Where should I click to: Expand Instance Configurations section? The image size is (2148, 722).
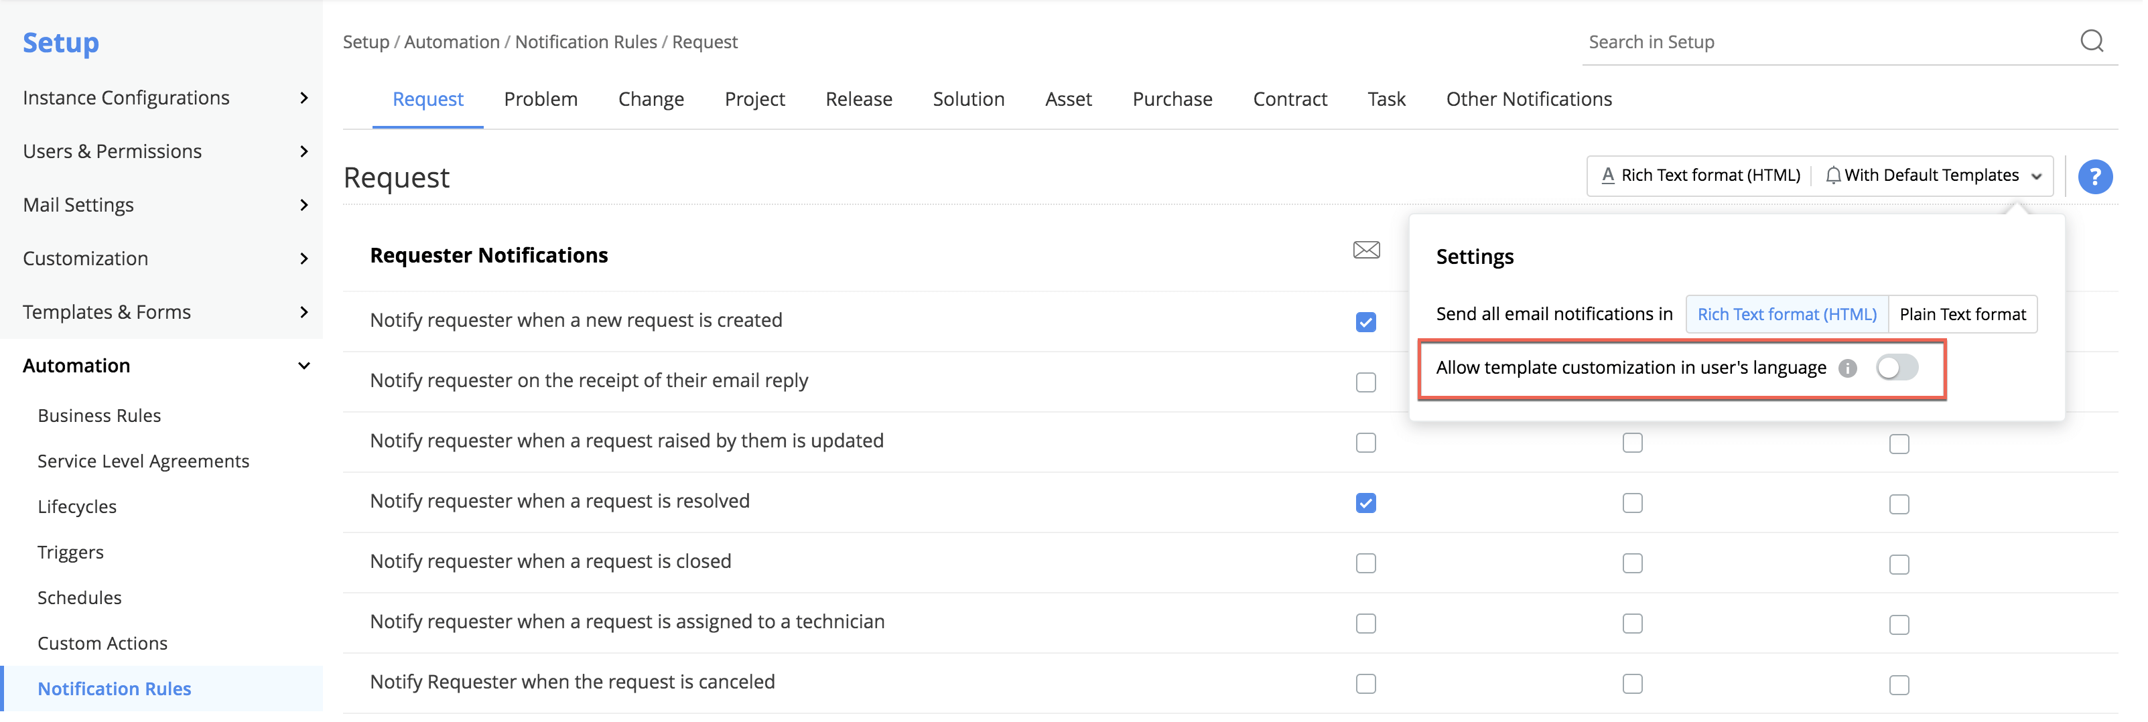[x=304, y=98]
